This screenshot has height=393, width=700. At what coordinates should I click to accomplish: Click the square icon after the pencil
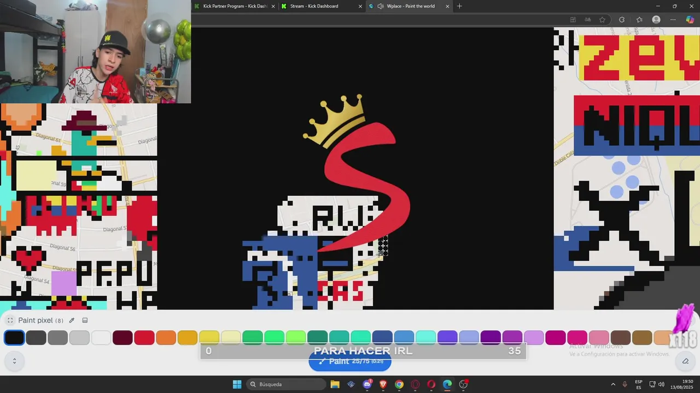(85, 320)
